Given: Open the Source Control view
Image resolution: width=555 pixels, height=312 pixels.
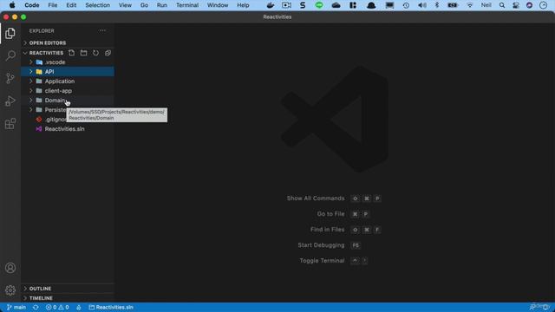Looking at the screenshot, I should coord(10,78).
